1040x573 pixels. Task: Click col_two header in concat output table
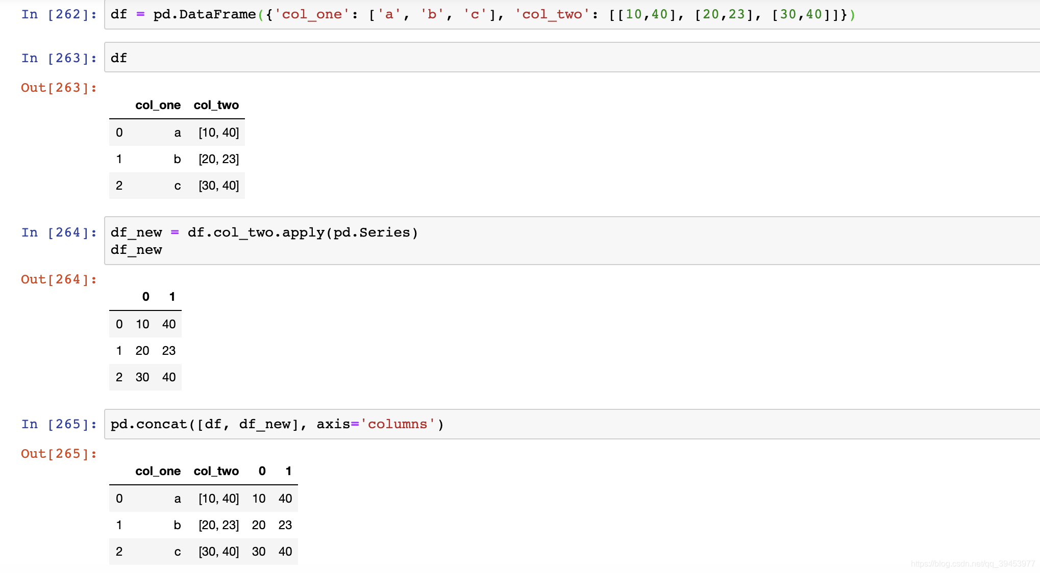pyautogui.click(x=216, y=471)
